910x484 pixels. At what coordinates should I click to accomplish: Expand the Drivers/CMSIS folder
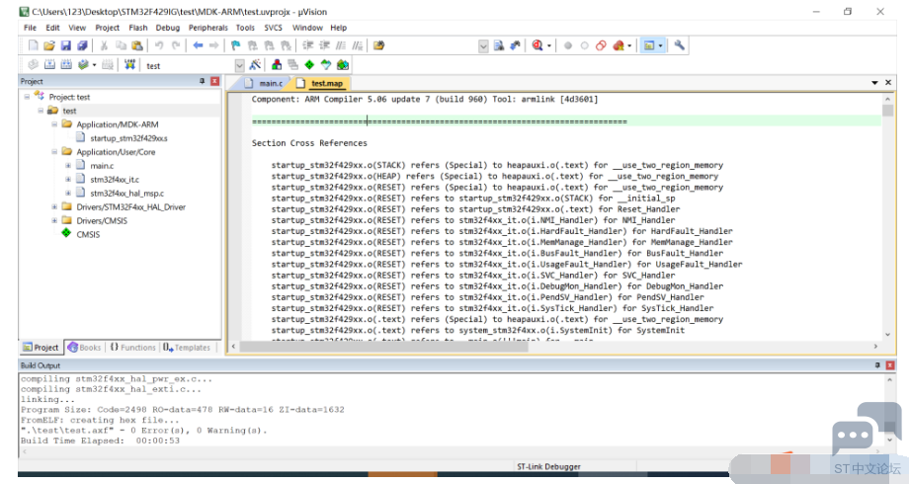(x=54, y=220)
